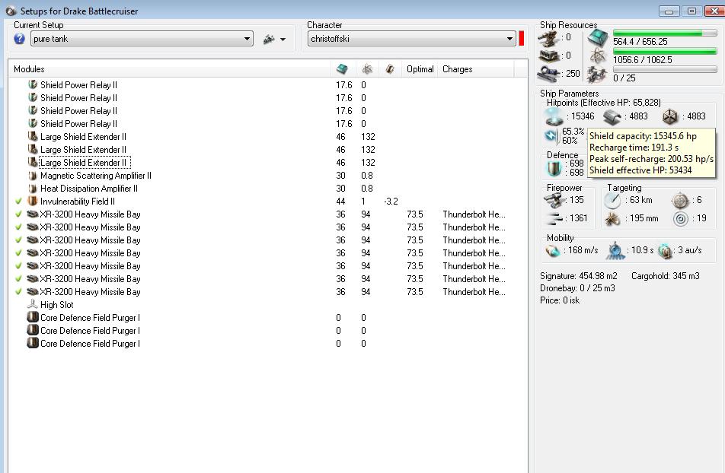Image resolution: width=725 pixels, height=473 pixels.
Task: Click the 63 km targeting range value
Action: click(641, 200)
